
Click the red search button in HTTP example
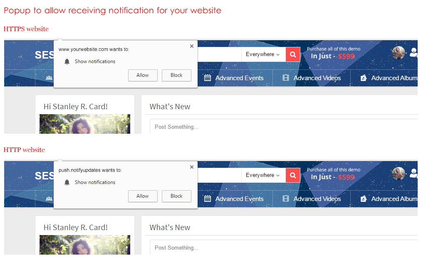tap(293, 175)
